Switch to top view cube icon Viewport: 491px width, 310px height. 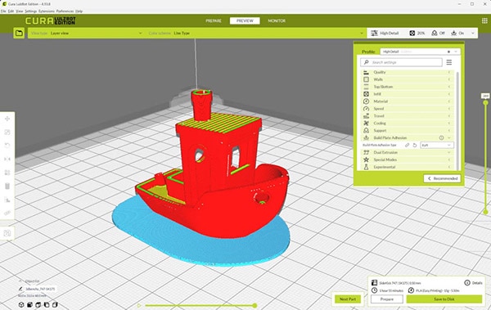(38, 304)
